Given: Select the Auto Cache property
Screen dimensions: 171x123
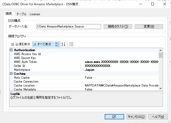Looking at the screenshot, I should pos(22,78).
